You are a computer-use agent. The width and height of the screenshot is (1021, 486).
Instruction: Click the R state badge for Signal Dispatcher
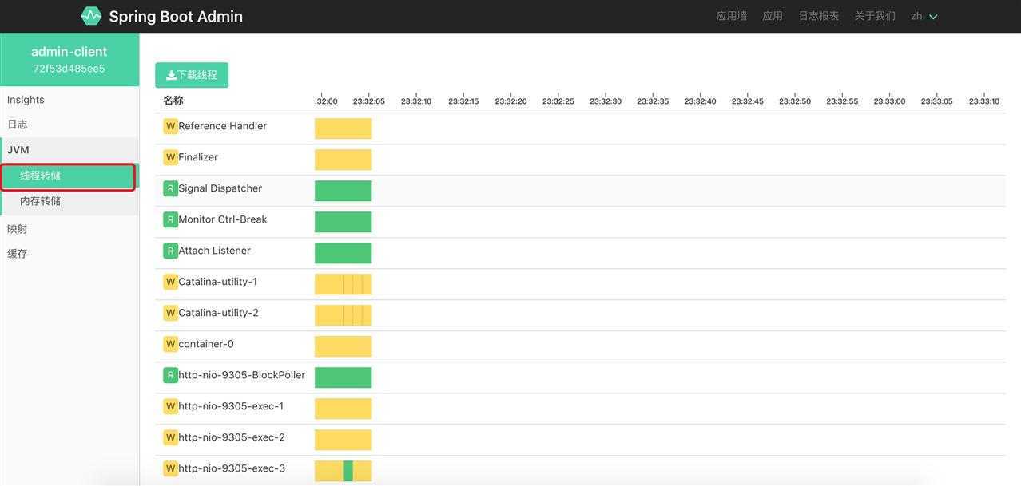coord(170,188)
